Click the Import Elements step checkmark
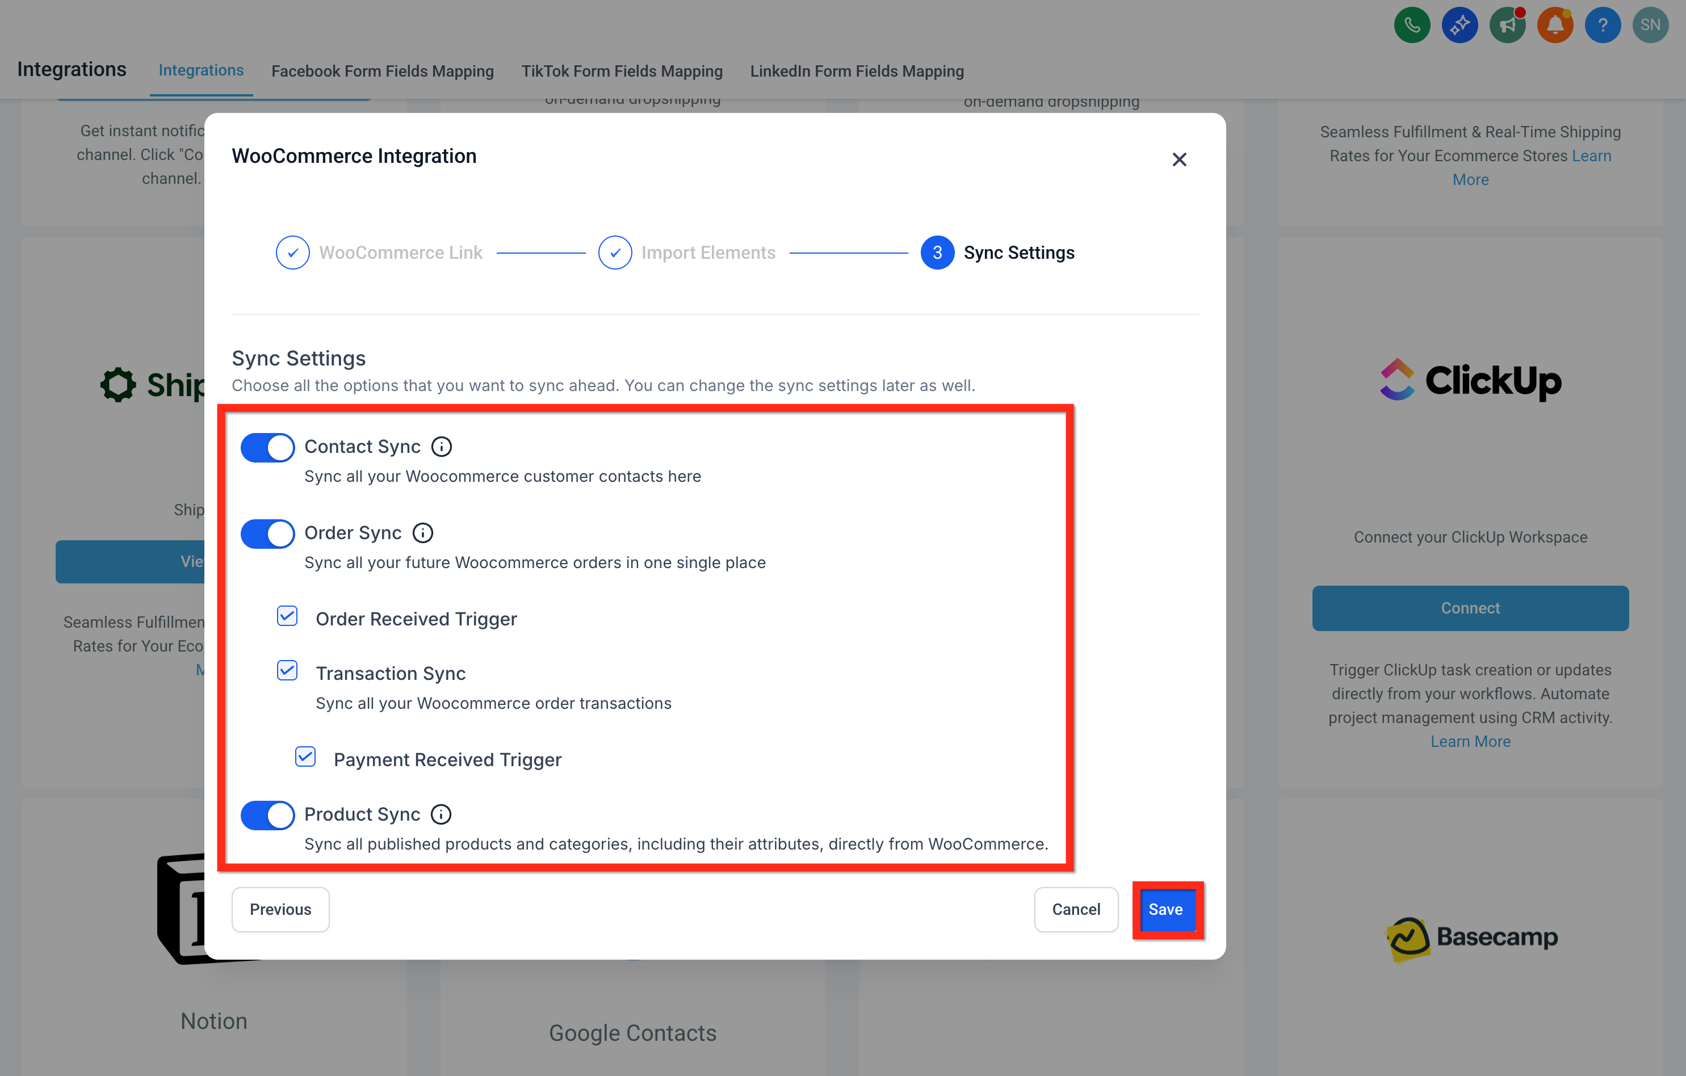 pos(615,253)
